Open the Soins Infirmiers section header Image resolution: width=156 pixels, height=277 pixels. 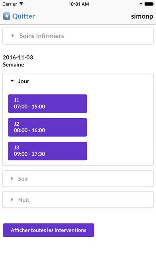tap(78, 36)
